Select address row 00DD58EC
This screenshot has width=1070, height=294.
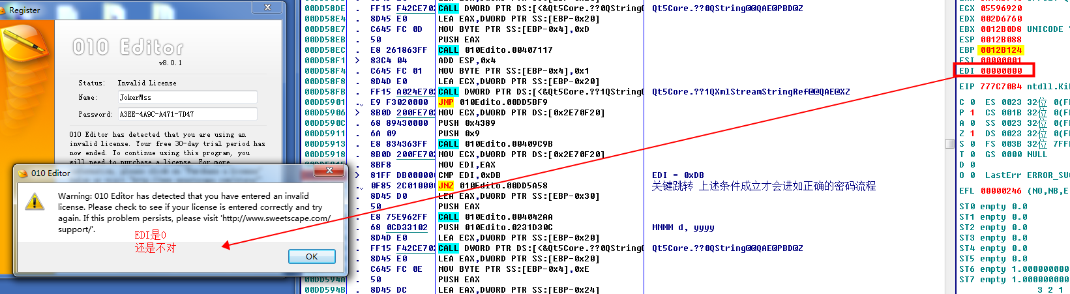(325, 50)
